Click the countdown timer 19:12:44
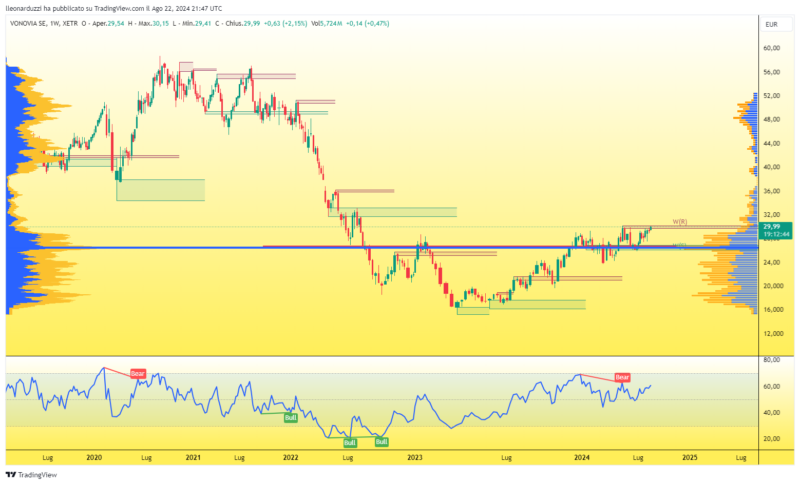Viewport: 800px width, 484px height. [776, 234]
